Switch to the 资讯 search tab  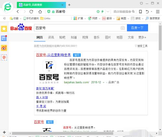point(51,37)
